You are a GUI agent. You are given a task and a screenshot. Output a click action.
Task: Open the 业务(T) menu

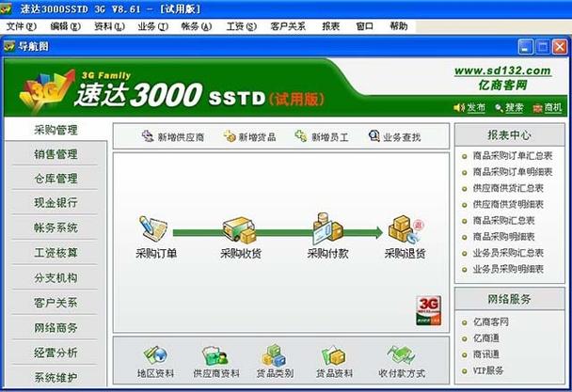[x=152, y=26]
